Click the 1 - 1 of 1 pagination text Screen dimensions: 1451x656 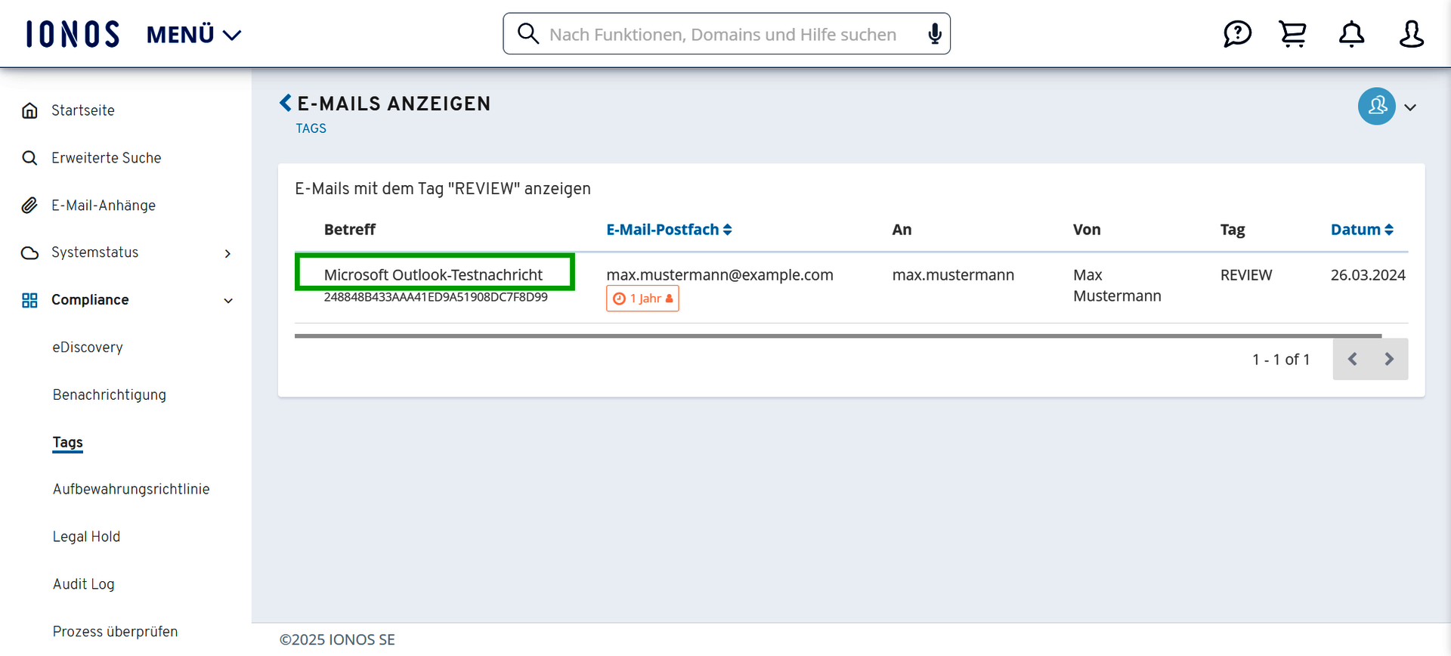(x=1281, y=360)
